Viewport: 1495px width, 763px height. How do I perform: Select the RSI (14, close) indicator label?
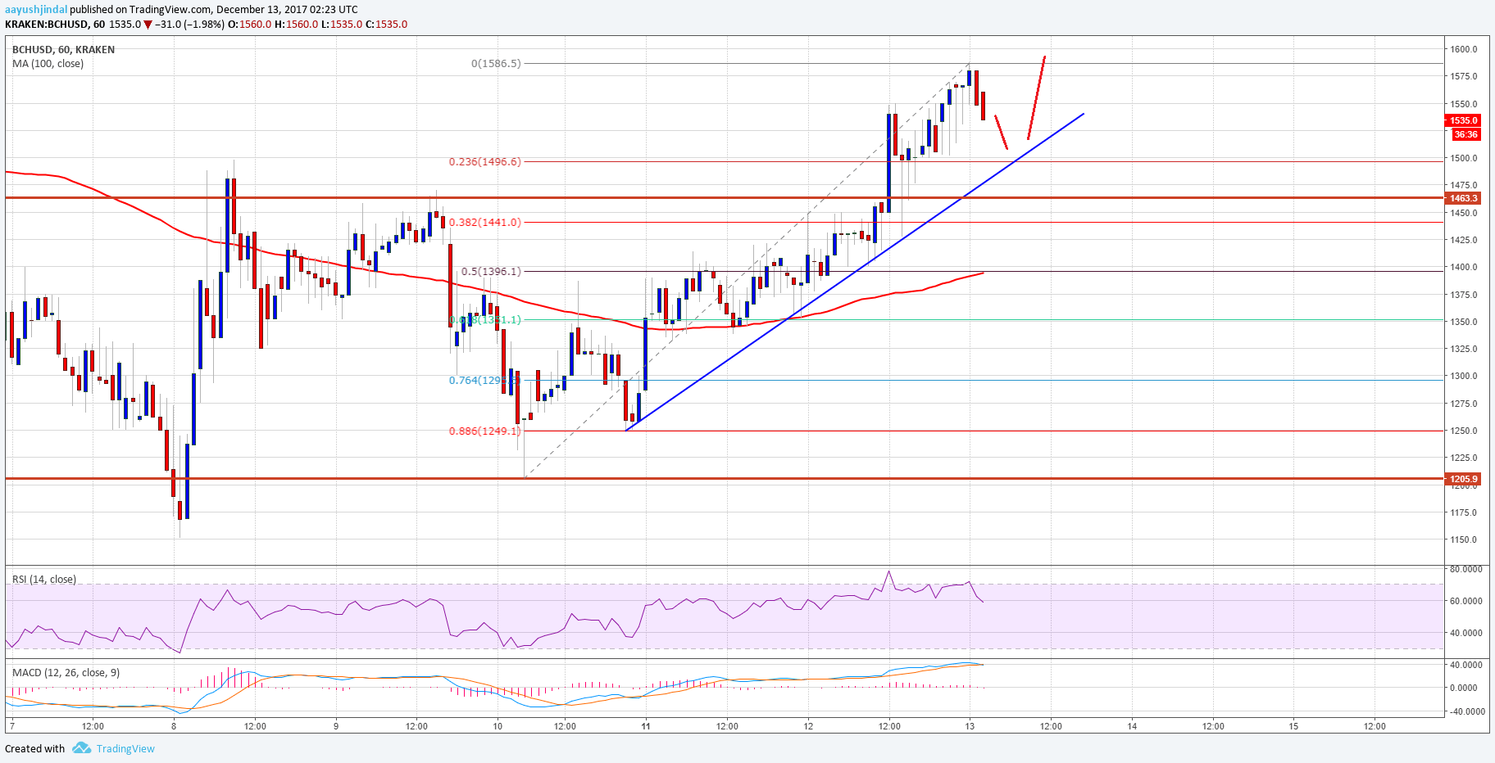point(44,579)
